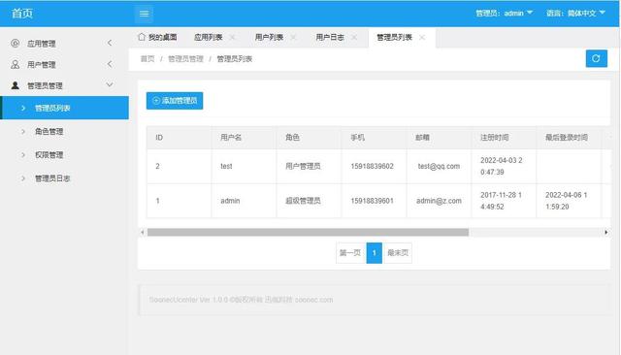The height and width of the screenshot is (355, 621).
Task: Open 管理员日志 in the sidebar
Action: tap(65, 178)
